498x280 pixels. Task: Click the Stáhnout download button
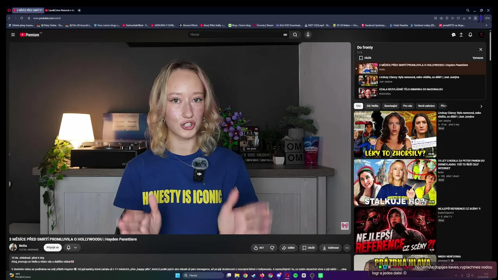[x=331, y=248]
